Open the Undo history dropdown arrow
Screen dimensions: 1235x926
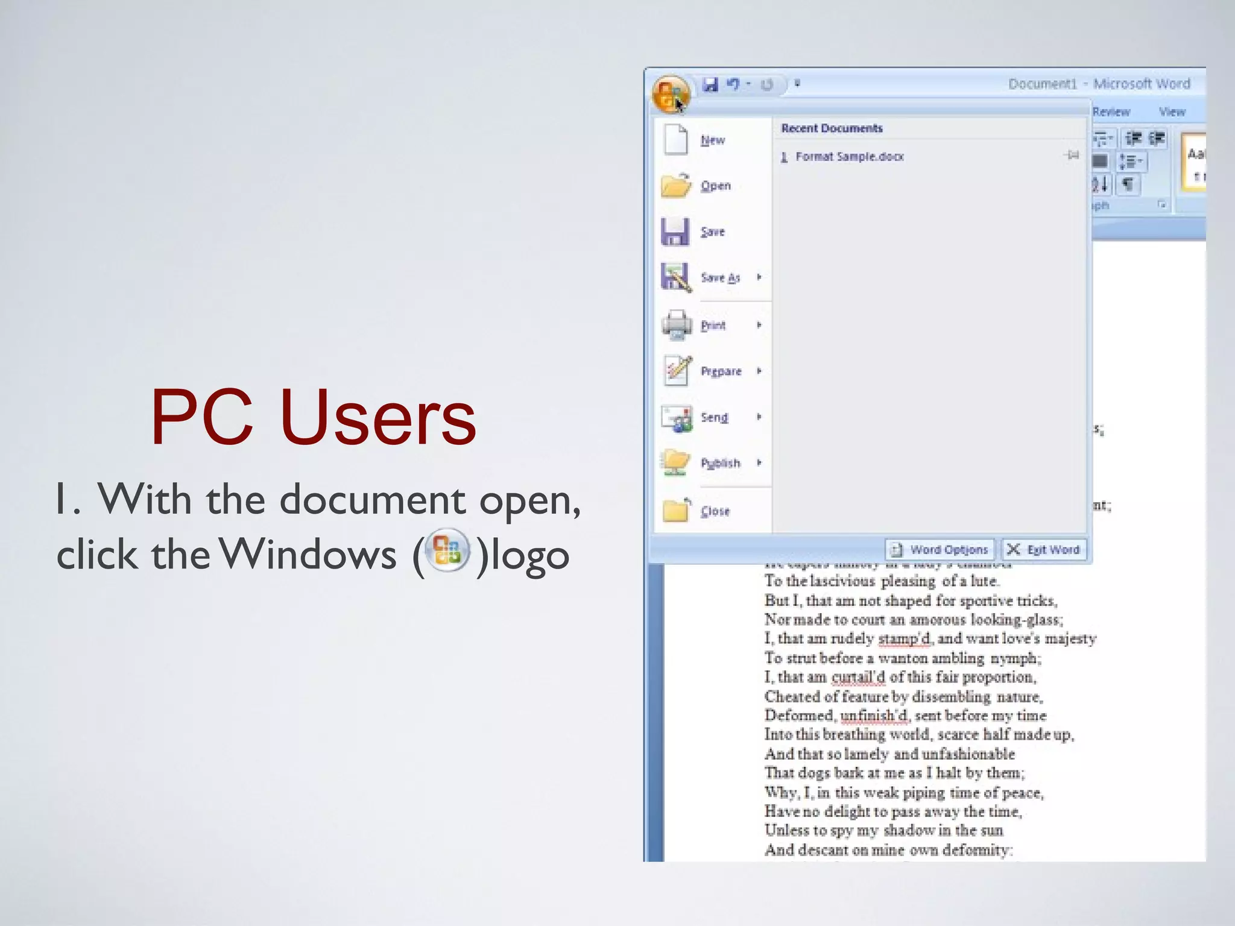coord(748,84)
